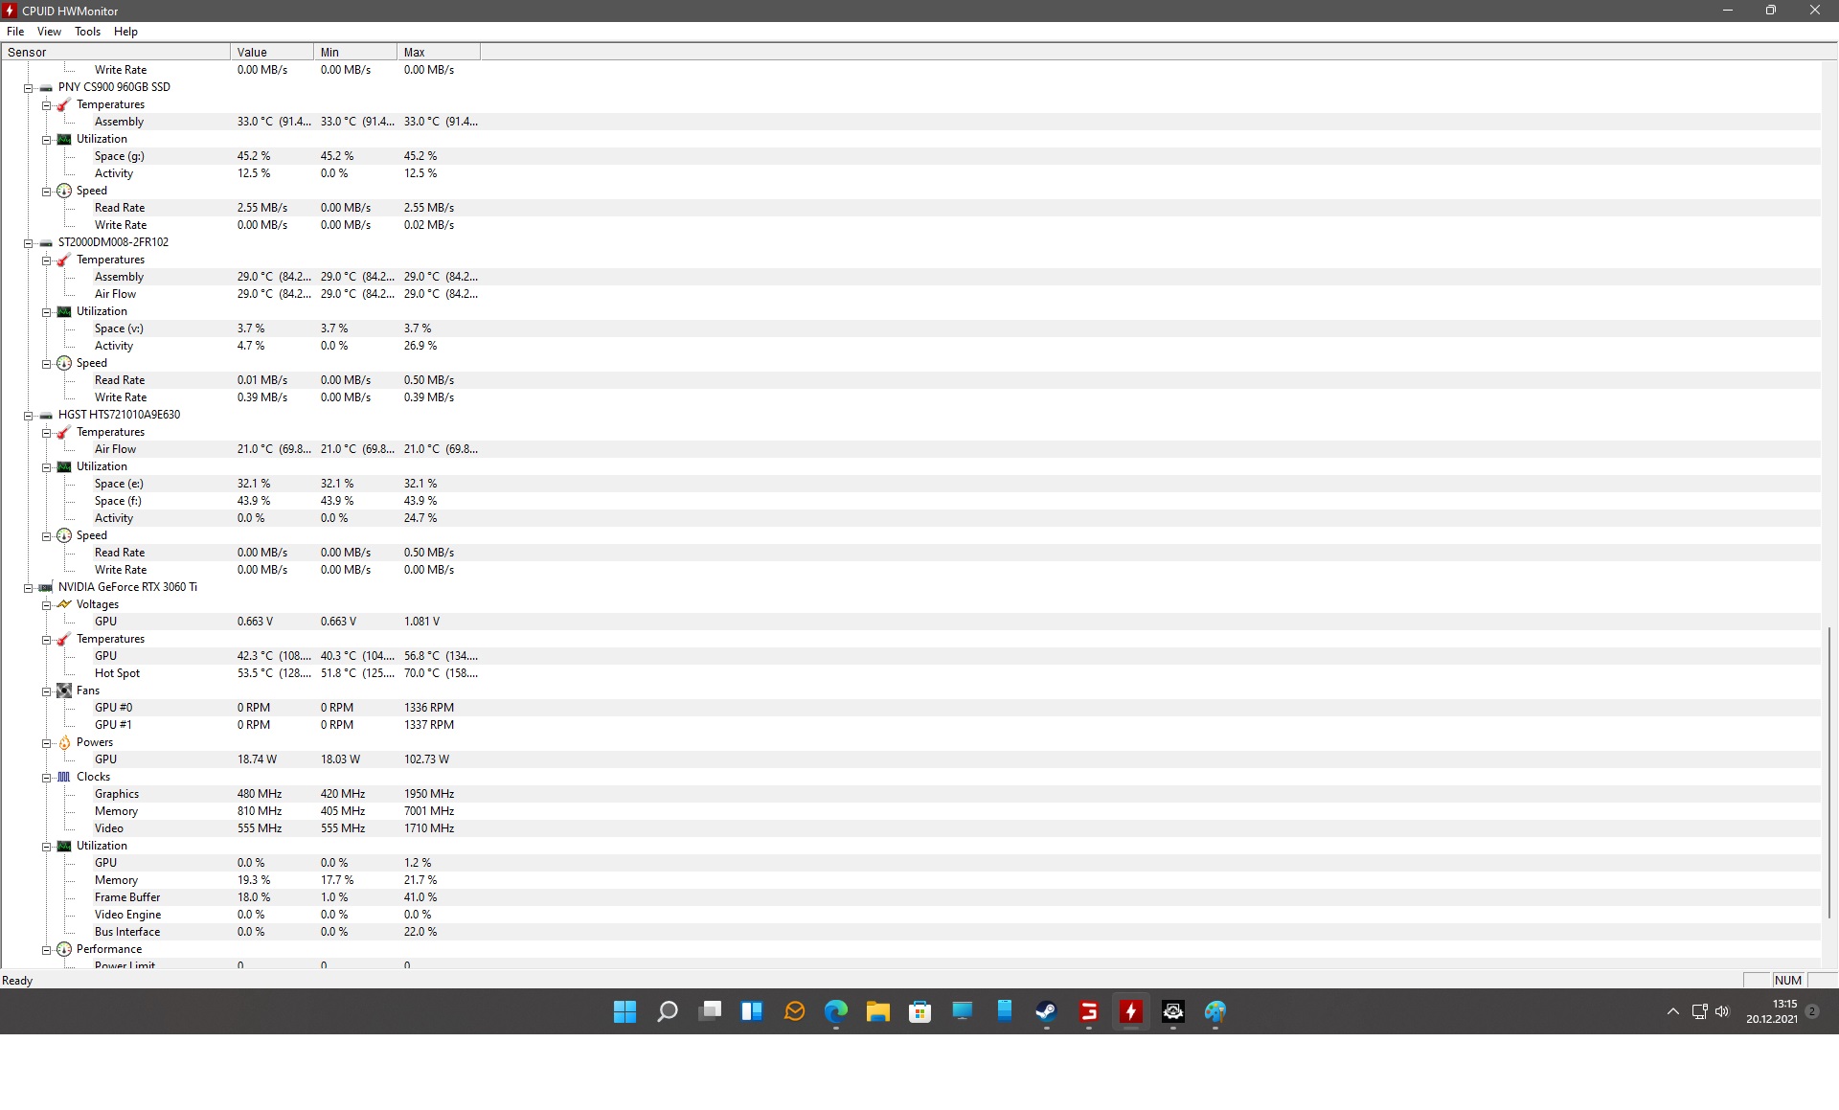1839x1110 pixels.
Task: Open Steam from the taskbar
Action: (1046, 1011)
